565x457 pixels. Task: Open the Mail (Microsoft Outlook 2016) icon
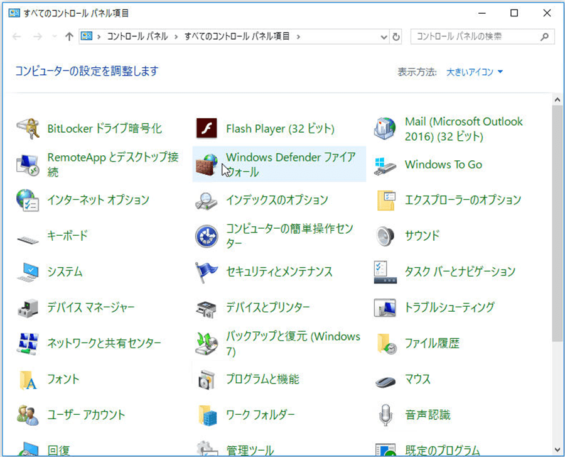click(385, 129)
